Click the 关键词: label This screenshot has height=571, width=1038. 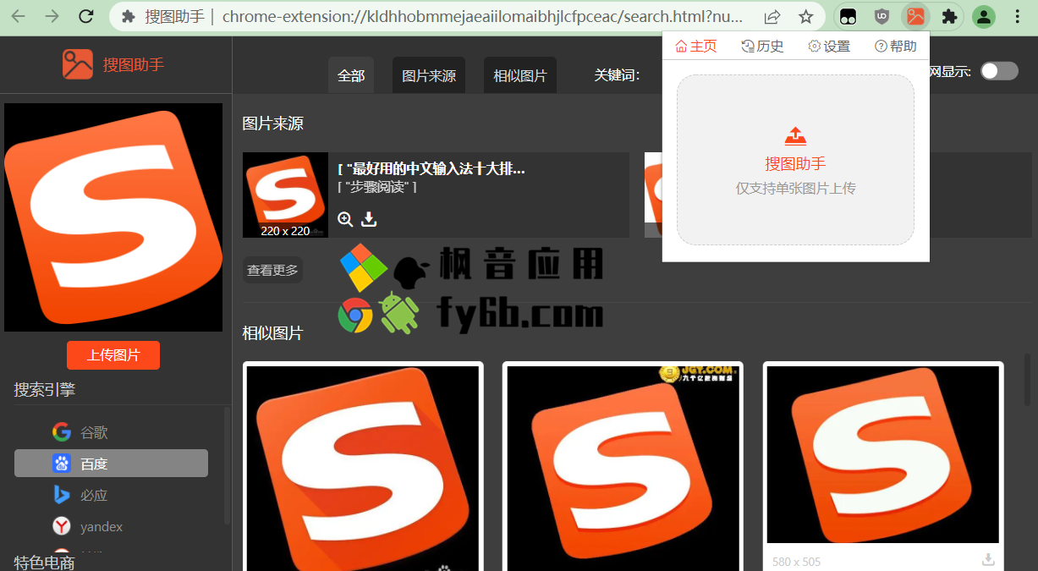pyautogui.click(x=617, y=75)
